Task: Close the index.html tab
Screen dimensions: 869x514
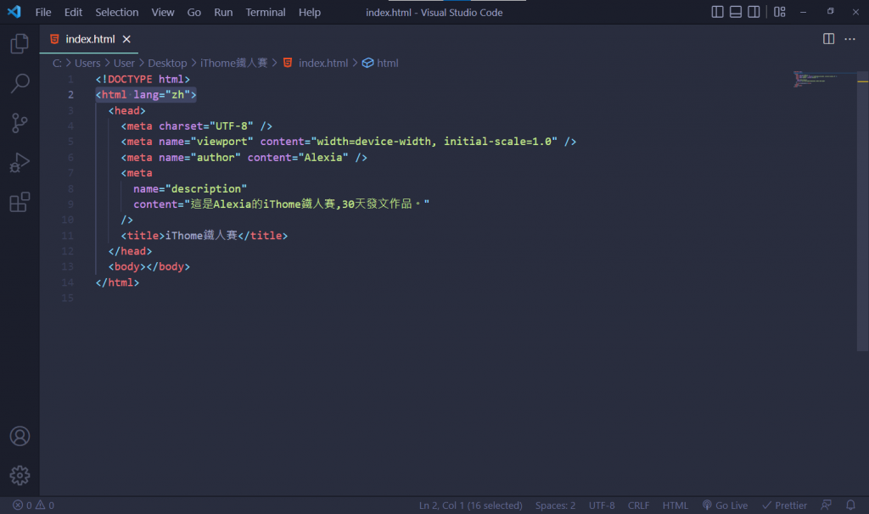Action: pyautogui.click(x=126, y=39)
